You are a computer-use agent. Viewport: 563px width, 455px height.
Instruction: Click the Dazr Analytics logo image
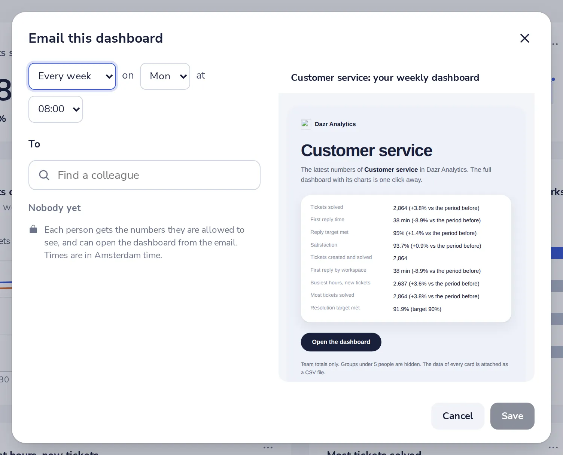pyautogui.click(x=306, y=124)
